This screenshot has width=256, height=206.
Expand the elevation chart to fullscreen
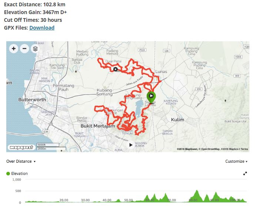pos(245,173)
